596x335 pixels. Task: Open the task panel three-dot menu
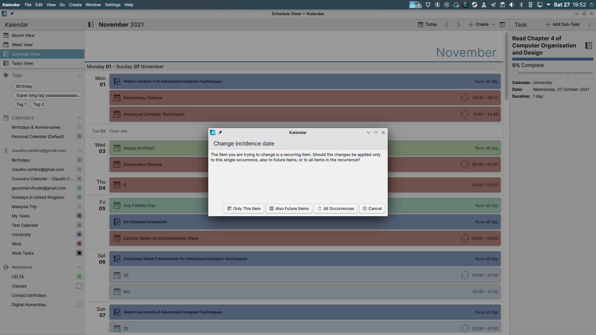click(589, 25)
